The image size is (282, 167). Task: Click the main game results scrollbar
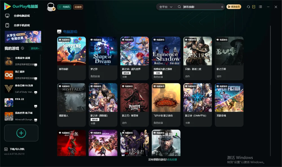point(270,91)
